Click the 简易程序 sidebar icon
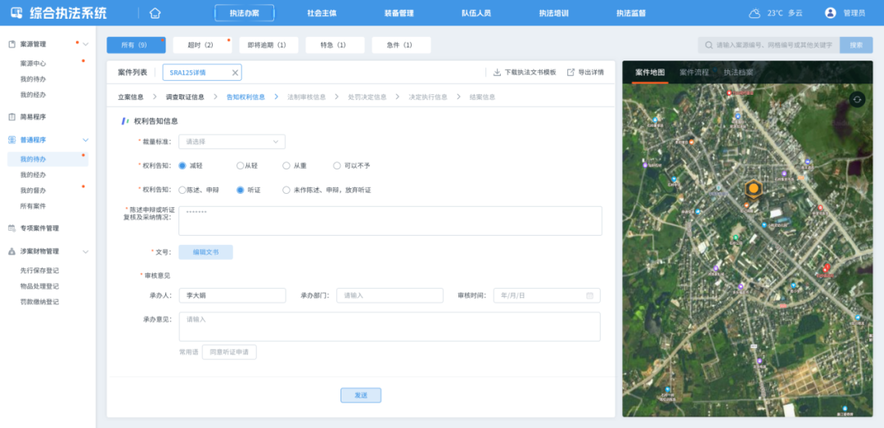 point(11,117)
